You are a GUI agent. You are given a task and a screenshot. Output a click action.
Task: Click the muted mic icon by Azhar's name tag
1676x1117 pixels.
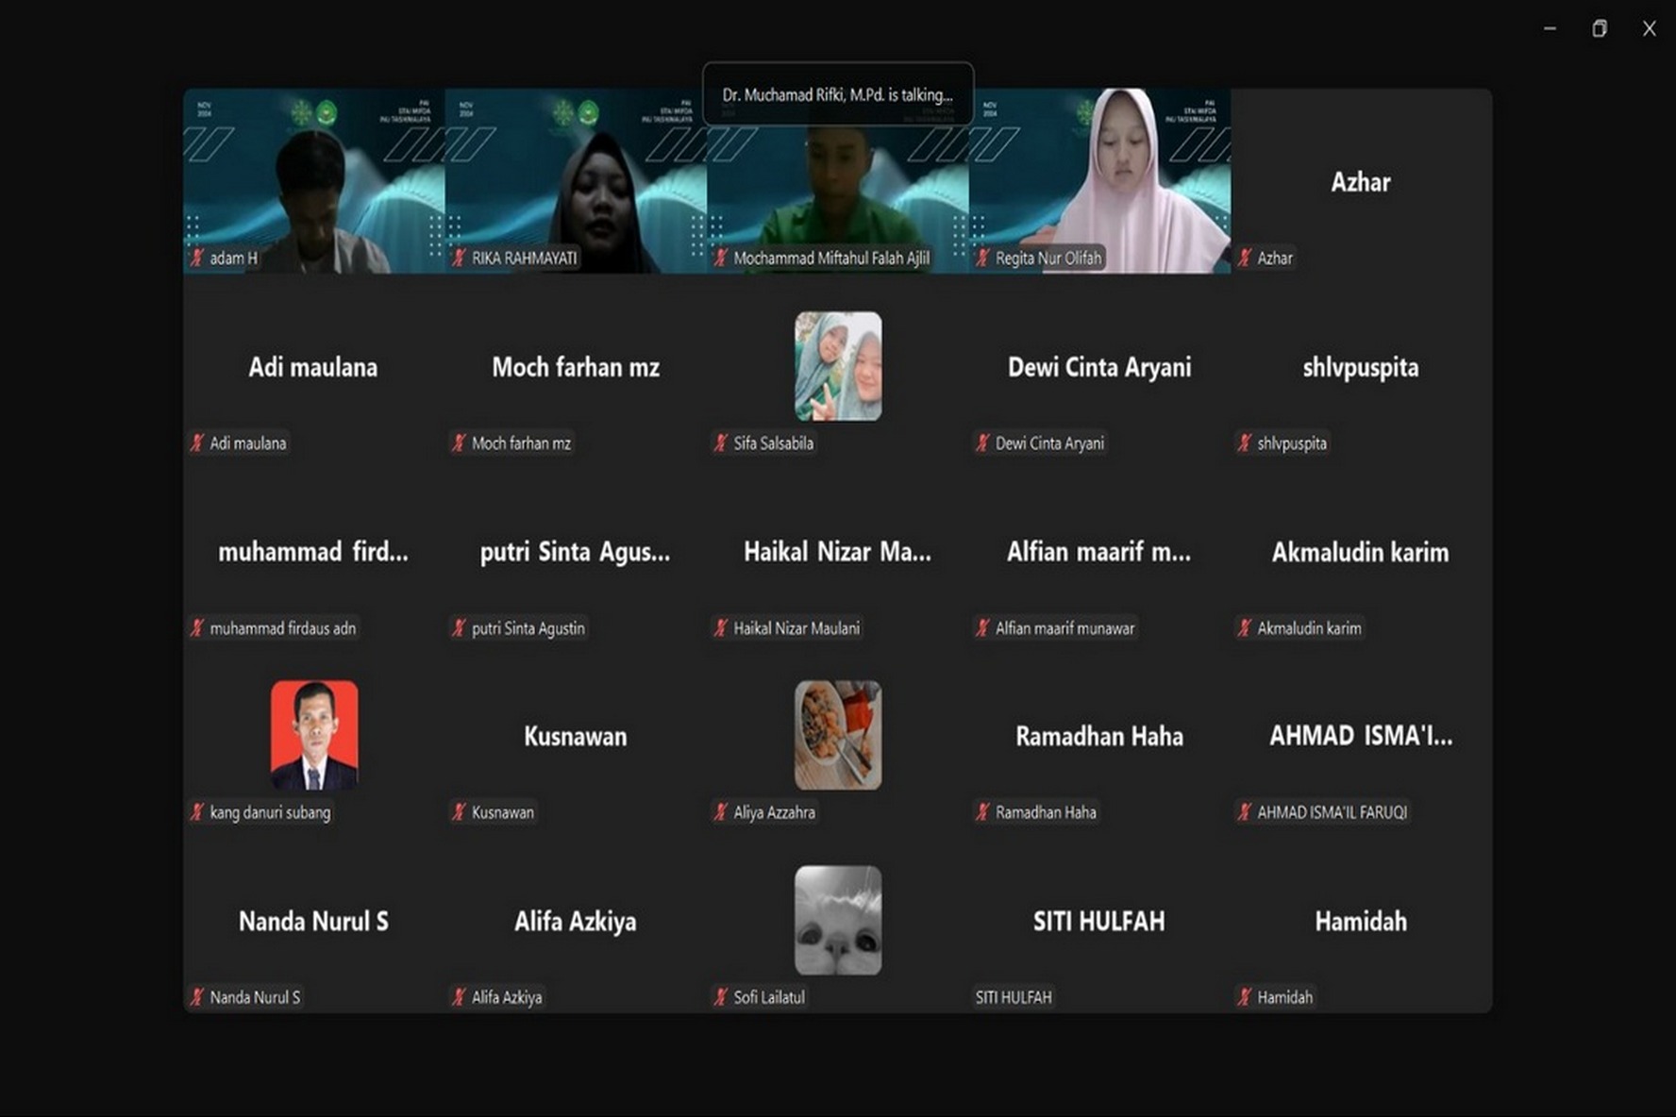point(1245,258)
